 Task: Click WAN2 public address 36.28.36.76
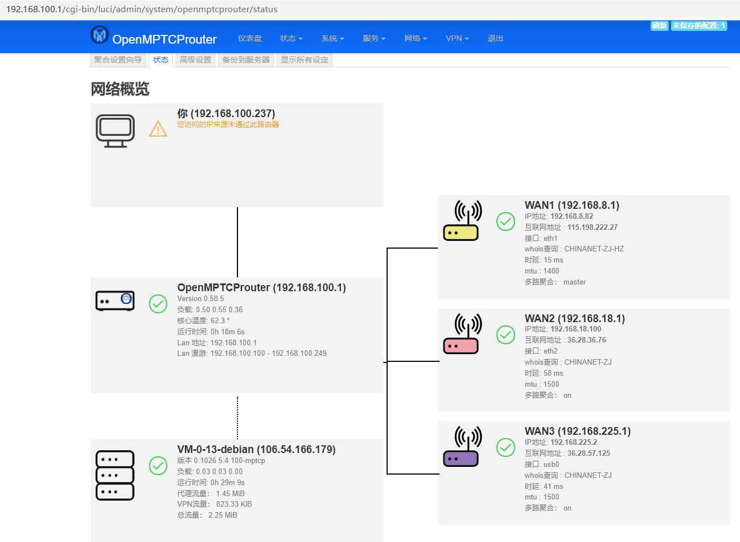(x=586, y=340)
